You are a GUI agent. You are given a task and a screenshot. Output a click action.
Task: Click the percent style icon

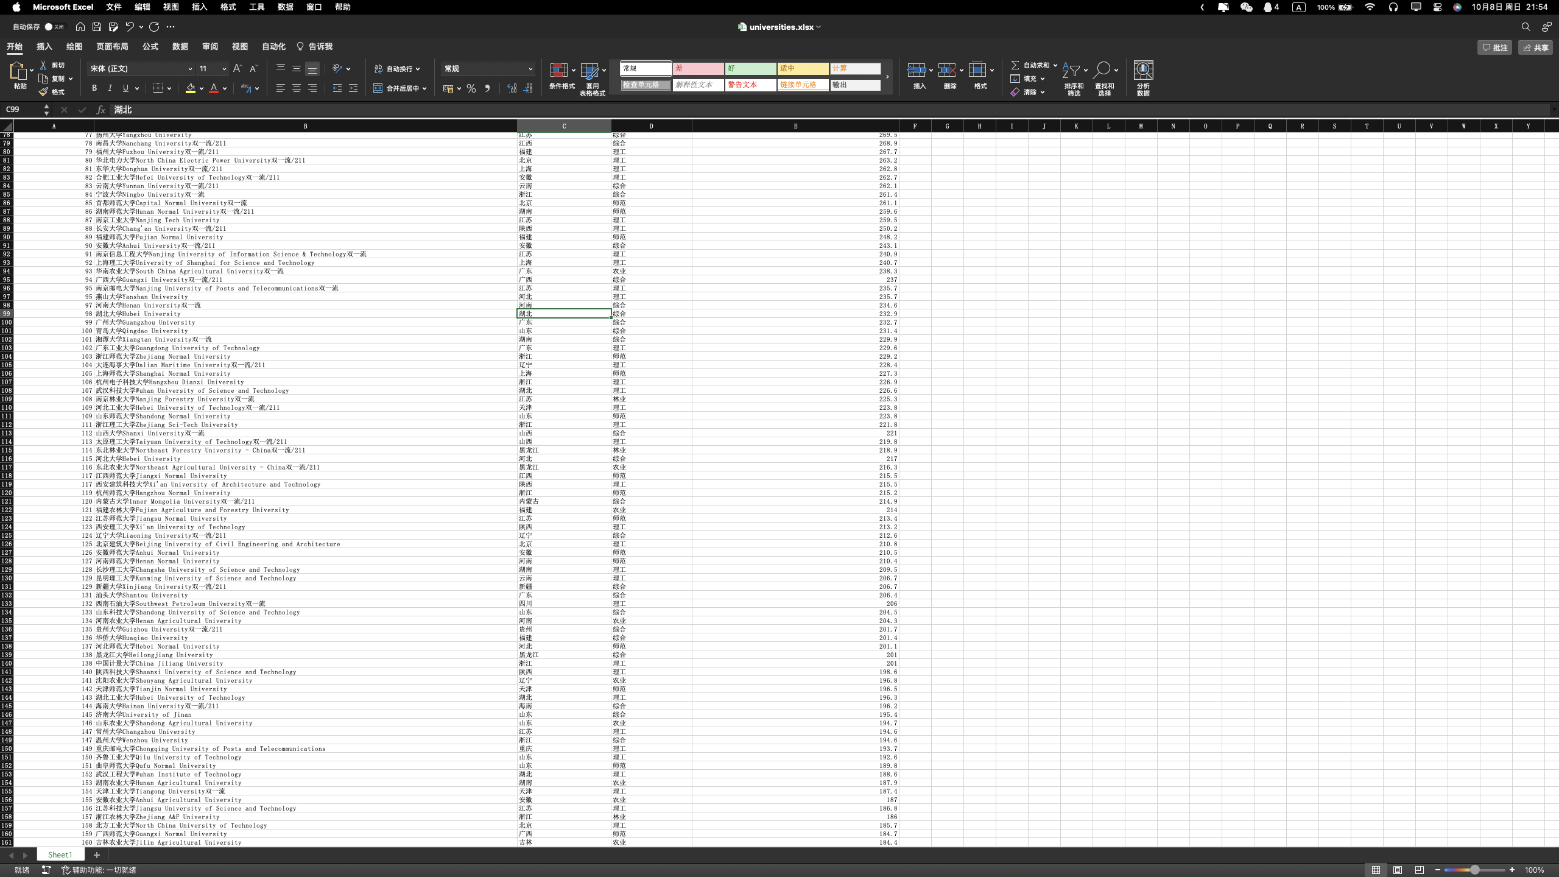point(471,88)
